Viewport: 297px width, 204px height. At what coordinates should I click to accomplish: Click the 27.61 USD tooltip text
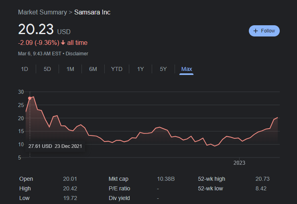[40, 146]
